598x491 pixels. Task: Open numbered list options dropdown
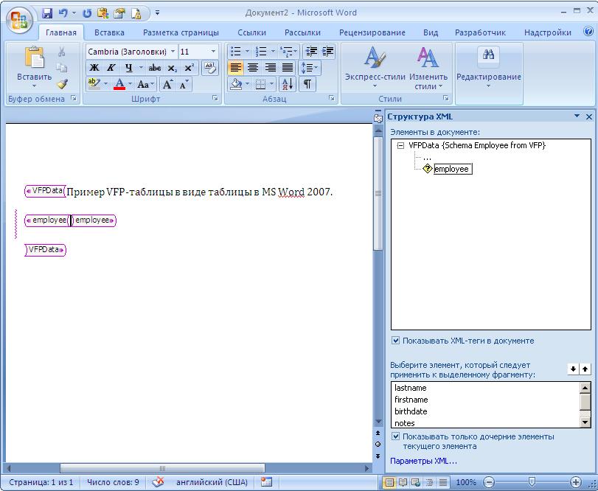click(x=273, y=51)
